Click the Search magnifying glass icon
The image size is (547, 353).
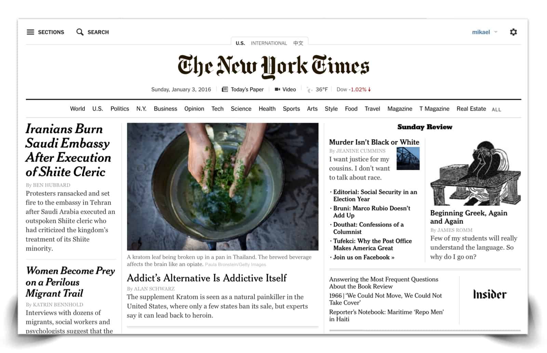80,32
